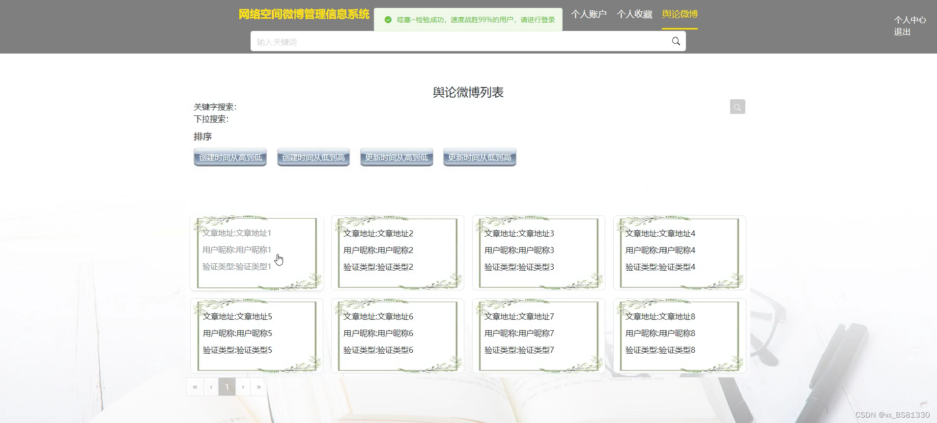Jump to first page with « button
This screenshot has height=423, width=937.
point(195,387)
